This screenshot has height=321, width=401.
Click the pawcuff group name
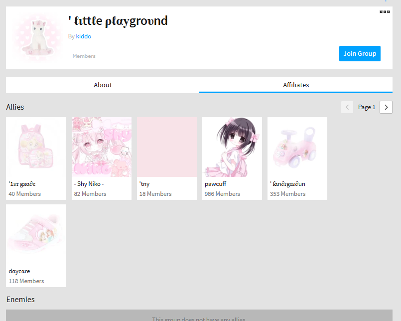pyautogui.click(x=215, y=184)
